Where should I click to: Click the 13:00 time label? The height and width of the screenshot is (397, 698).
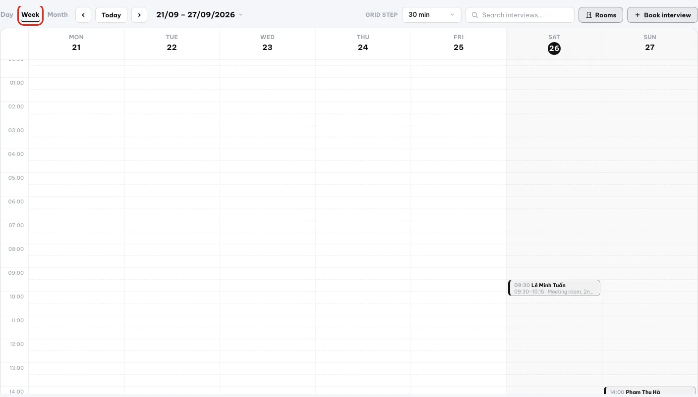tap(17, 368)
